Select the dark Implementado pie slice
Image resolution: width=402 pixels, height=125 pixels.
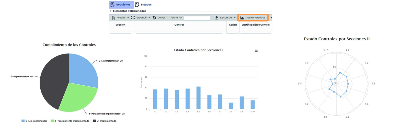(x=52, y=79)
